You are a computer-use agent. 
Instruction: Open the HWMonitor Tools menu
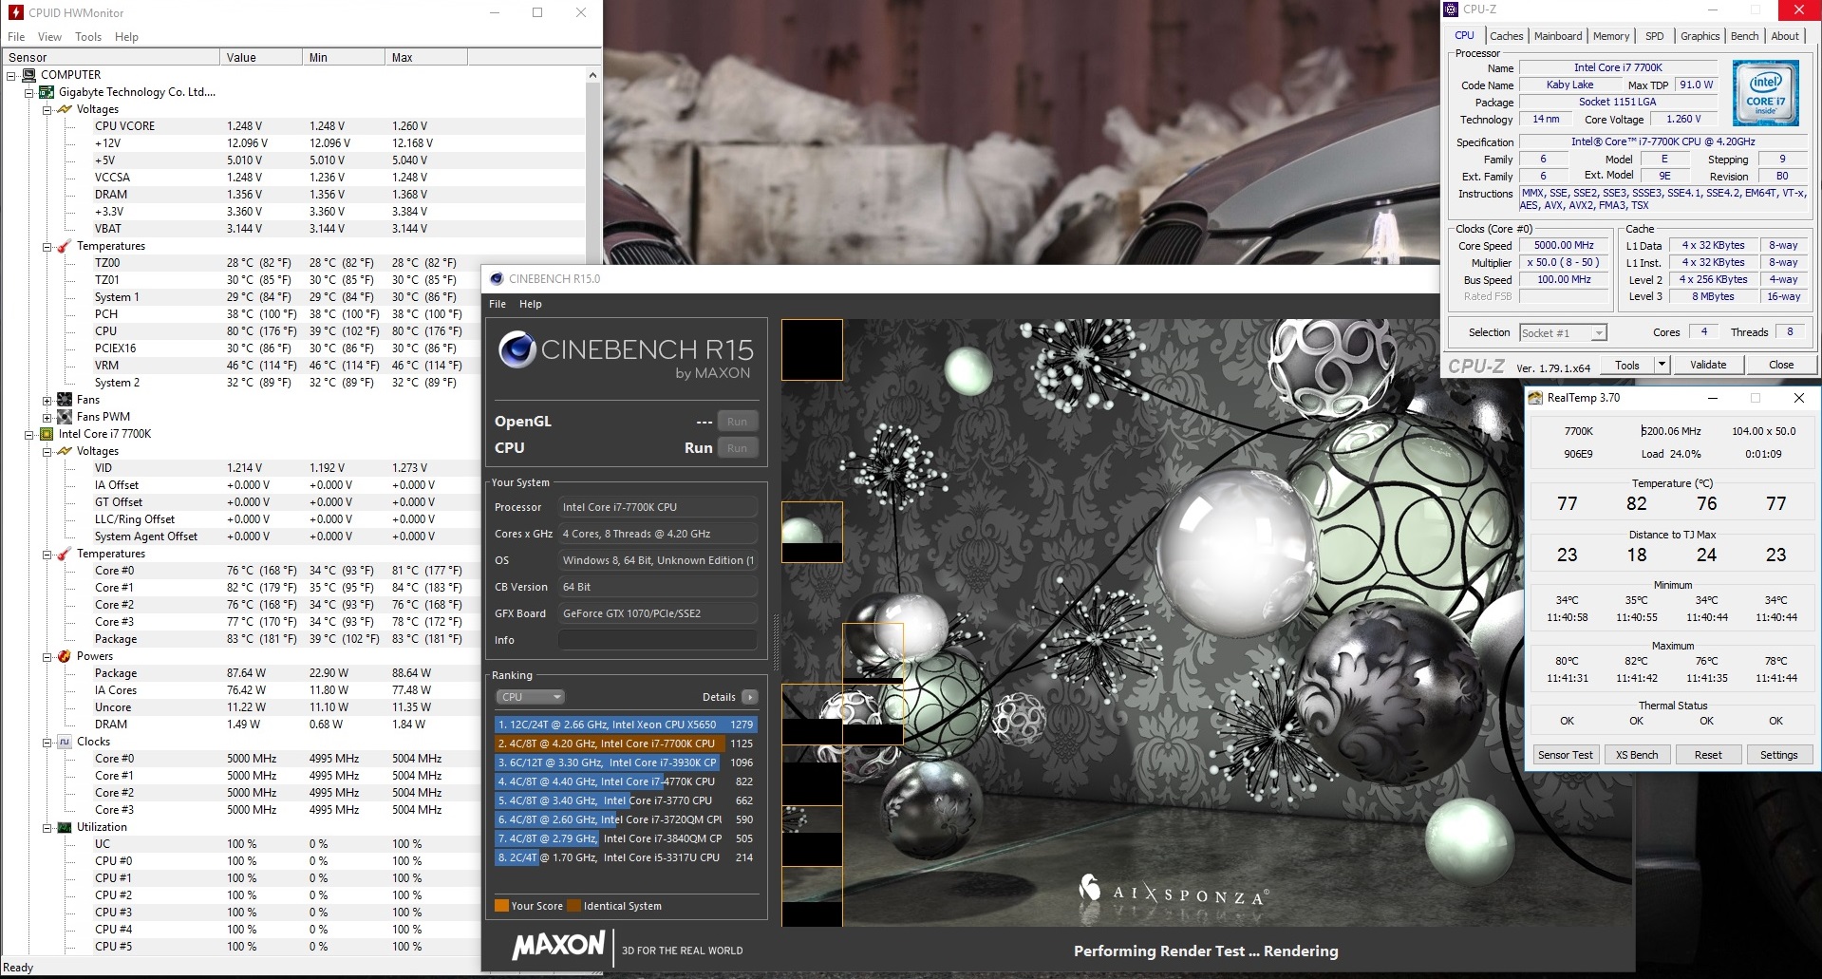tap(88, 37)
